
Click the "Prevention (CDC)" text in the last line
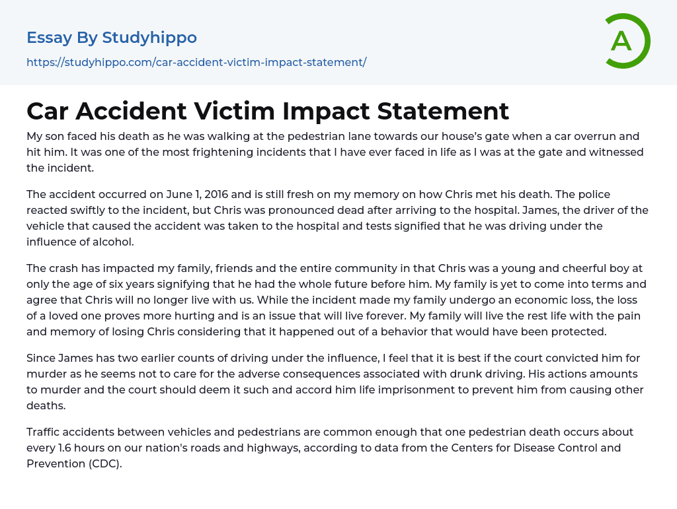click(x=74, y=463)
